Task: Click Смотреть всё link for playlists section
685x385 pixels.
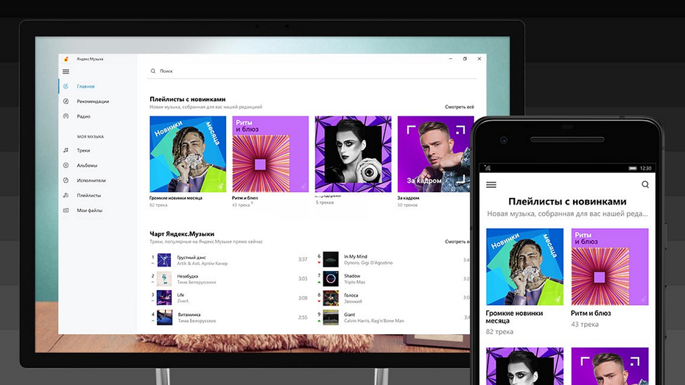Action: [459, 107]
